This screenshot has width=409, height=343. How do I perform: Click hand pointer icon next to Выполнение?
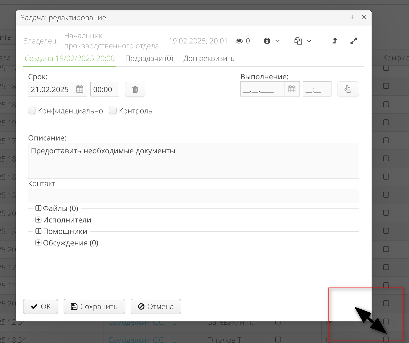(x=348, y=89)
